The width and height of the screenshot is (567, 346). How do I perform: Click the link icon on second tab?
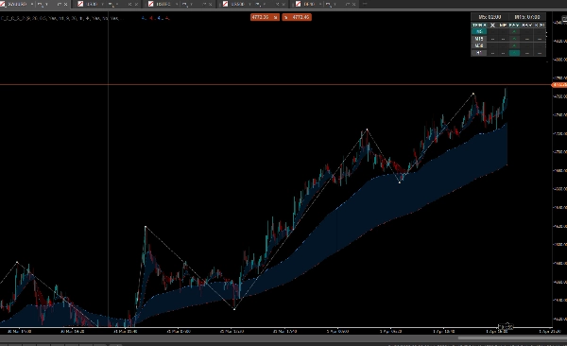click(x=129, y=4)
